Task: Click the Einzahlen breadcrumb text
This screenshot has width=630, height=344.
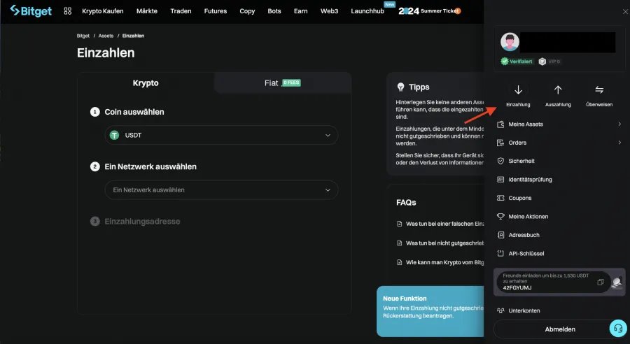Action: click(133, 36)
